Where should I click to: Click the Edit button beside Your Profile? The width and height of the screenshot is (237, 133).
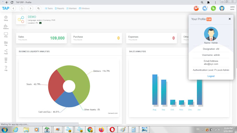tap(209, 19)
